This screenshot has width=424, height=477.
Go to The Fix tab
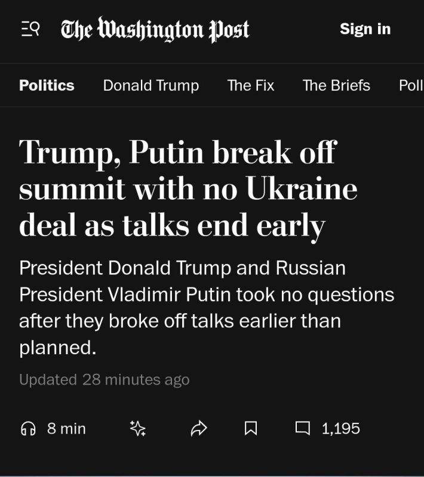point(250,85)
